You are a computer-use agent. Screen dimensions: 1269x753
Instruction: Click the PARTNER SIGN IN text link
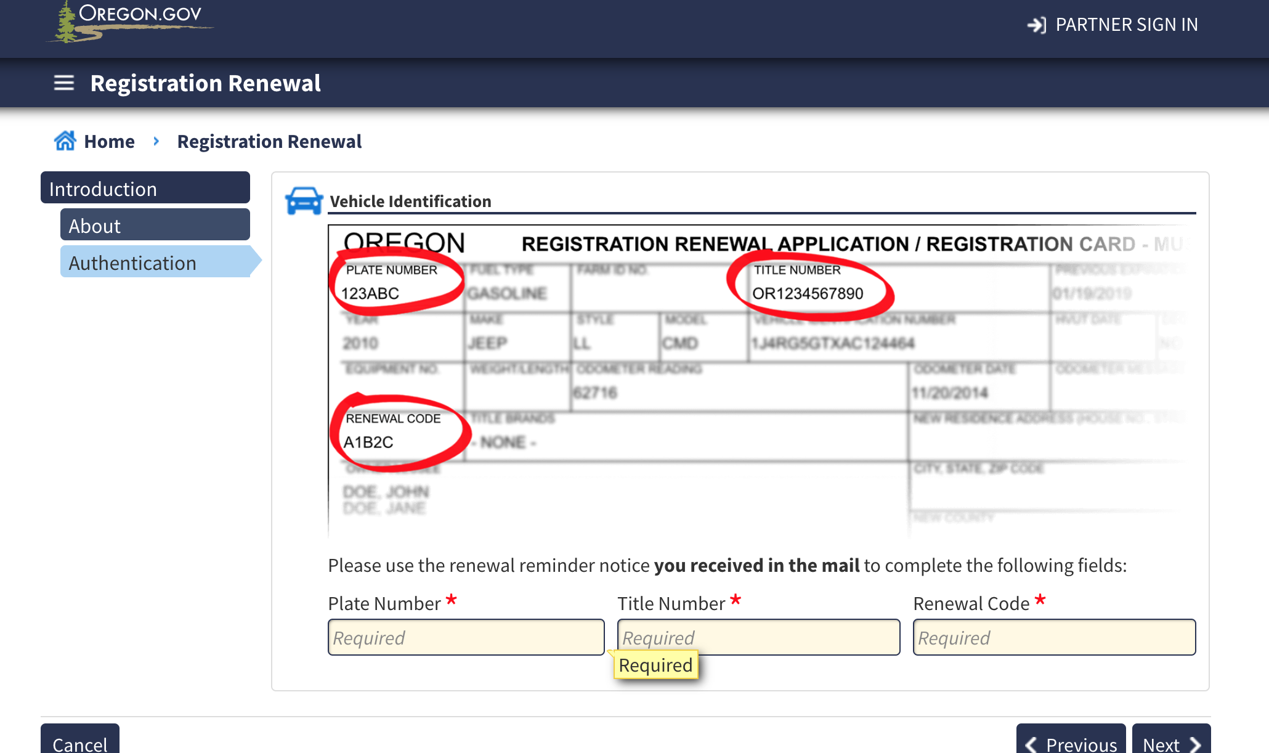[x=1126, y=25]
